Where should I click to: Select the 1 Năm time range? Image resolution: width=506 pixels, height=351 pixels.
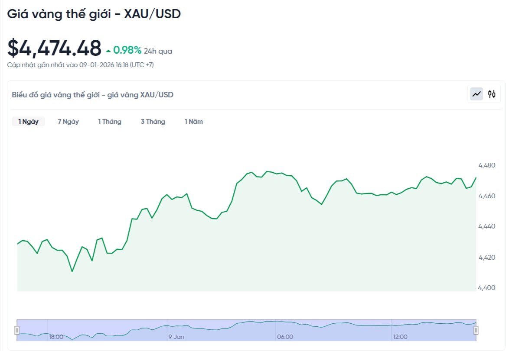tap(193, 122)
